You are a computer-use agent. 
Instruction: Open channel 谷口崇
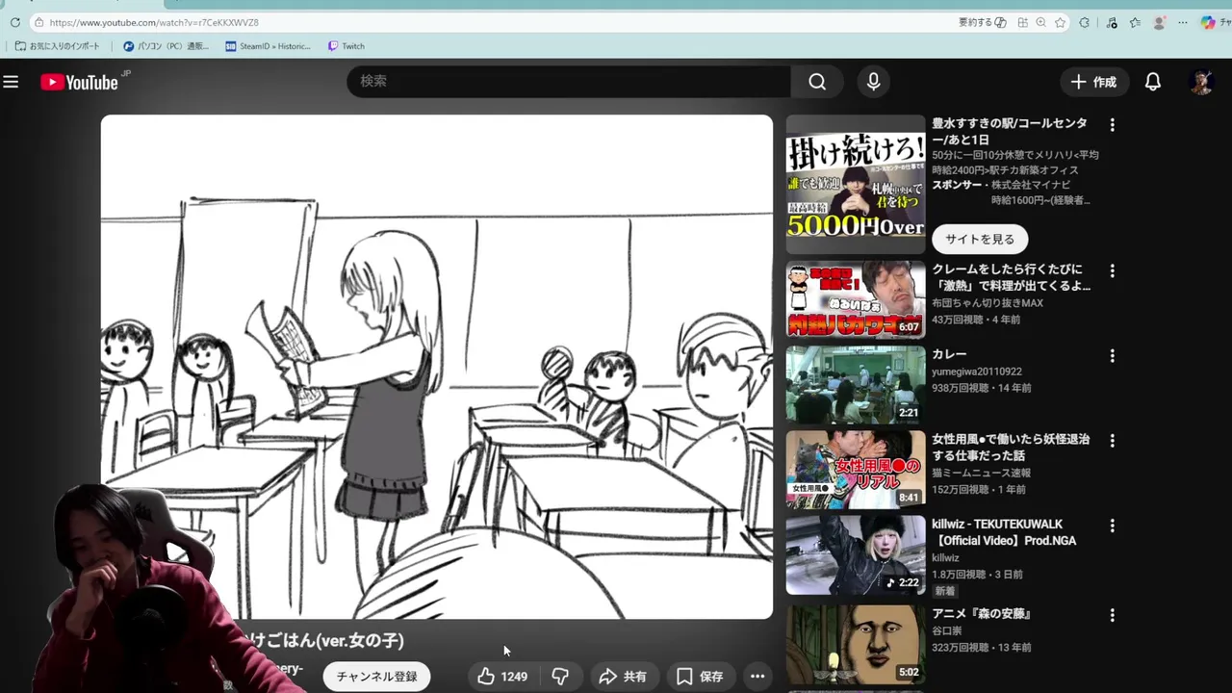tap(947, 631)
